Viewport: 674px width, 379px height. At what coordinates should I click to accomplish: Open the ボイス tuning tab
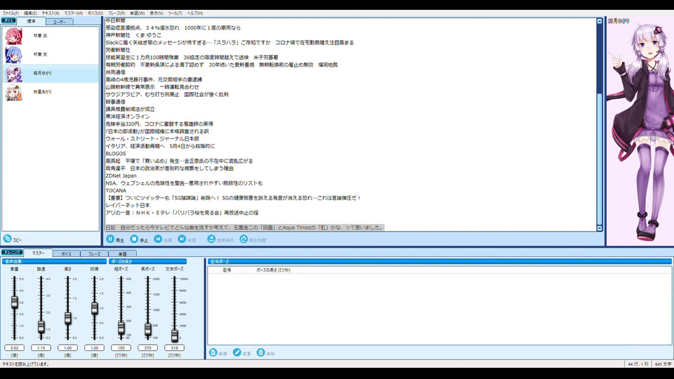[x=66, y=254]
